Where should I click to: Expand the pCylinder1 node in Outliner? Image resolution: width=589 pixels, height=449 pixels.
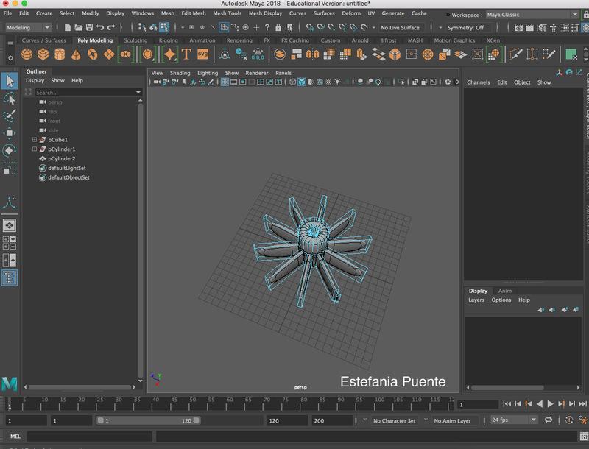click(34, 149)
